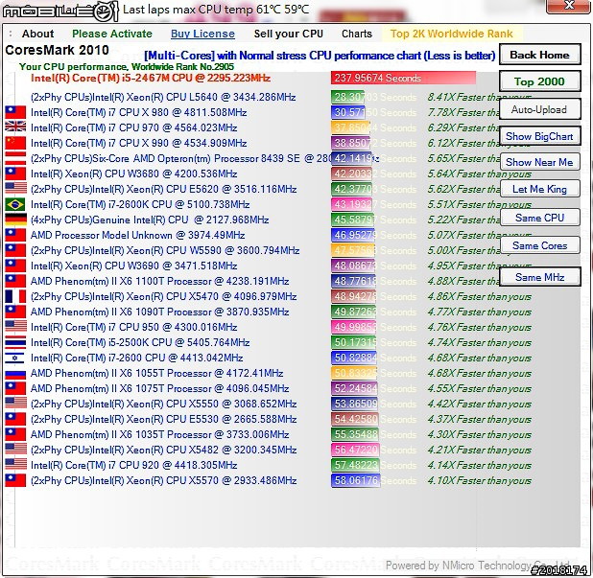Click the China flag beside i7 X 990
The width and height of the screenshot is (593, 578).
click(x=15, y=143)
